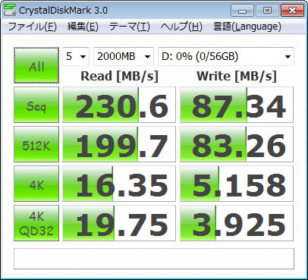Open the test size dropdown showing 2000MB
The image size is (308, 280).
point(124,56)
